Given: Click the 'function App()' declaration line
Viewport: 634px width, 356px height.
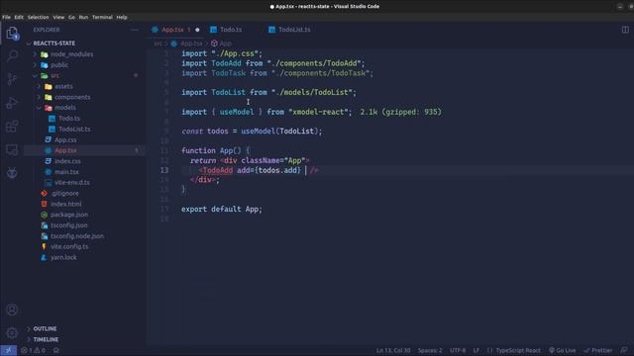Looking at the screenshot, I should click(x=216, y=150).
